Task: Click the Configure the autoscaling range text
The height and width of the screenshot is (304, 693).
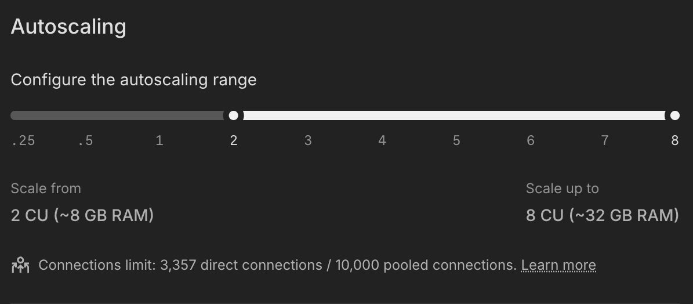Action: [133, 79]
